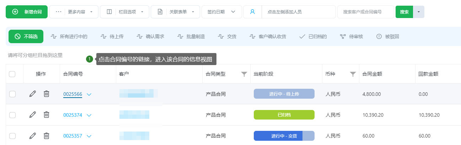
Task: Delete contract 0025374 using its trash icon
Action: pos(46,115)
